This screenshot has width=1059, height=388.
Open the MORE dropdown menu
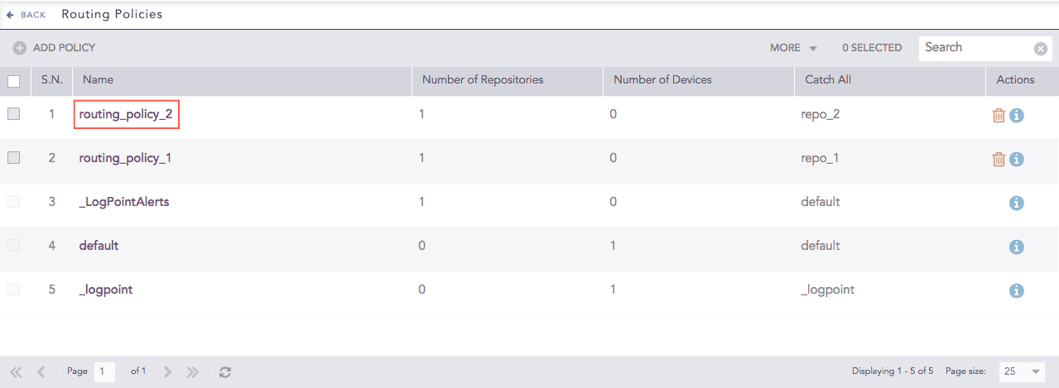coord(792,48)
